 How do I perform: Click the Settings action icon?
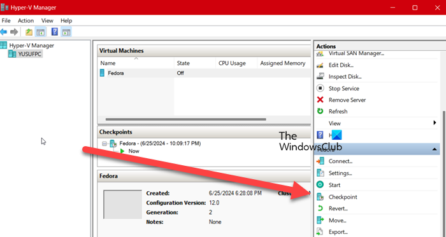(x=320, y=173)
